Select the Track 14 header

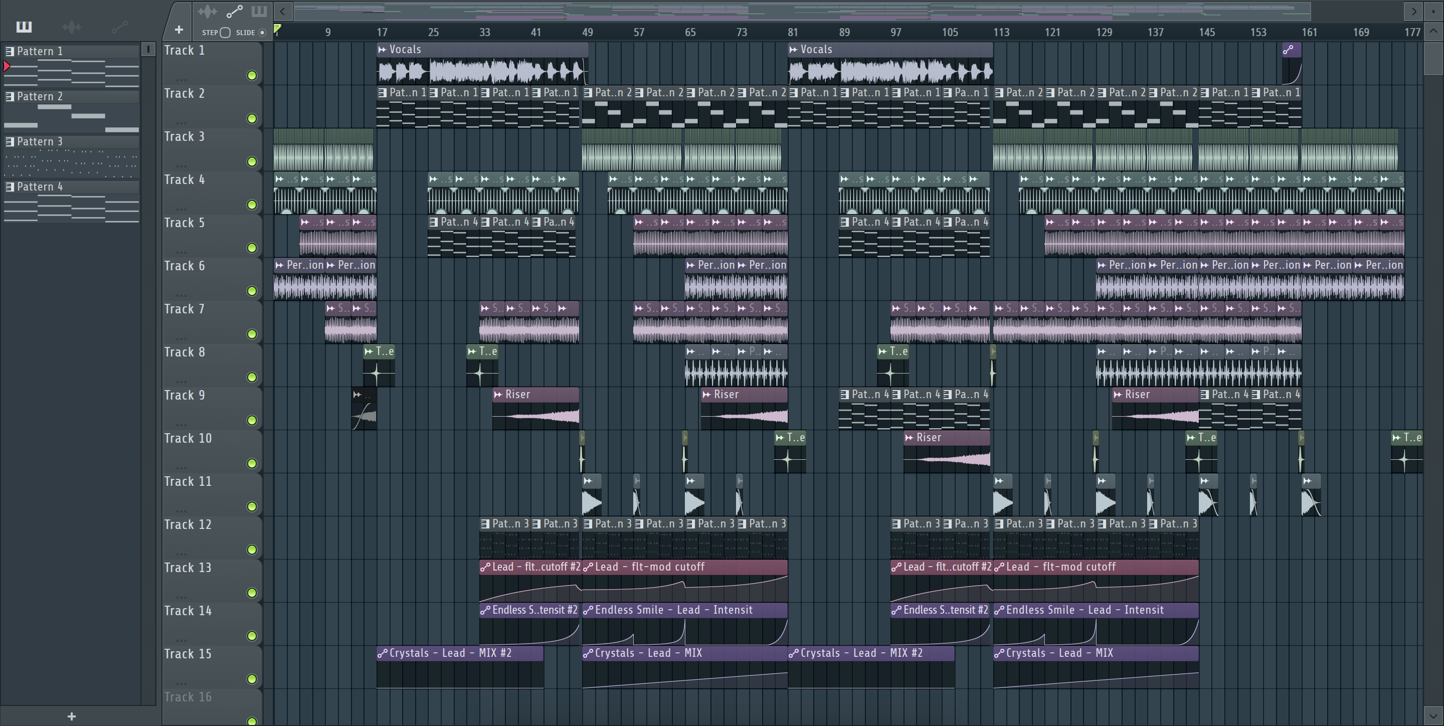point(212,625)
